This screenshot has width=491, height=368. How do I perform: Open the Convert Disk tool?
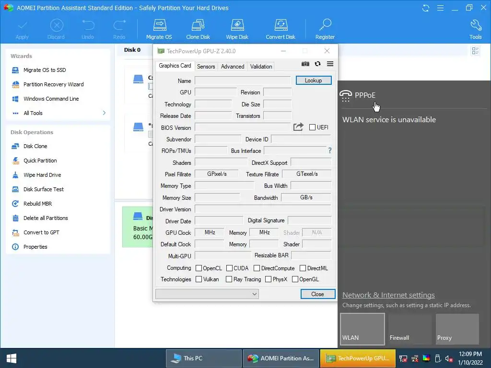[x=281, y=29]
